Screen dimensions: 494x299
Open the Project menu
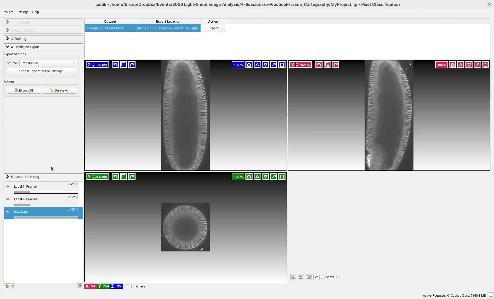[8, 12]
